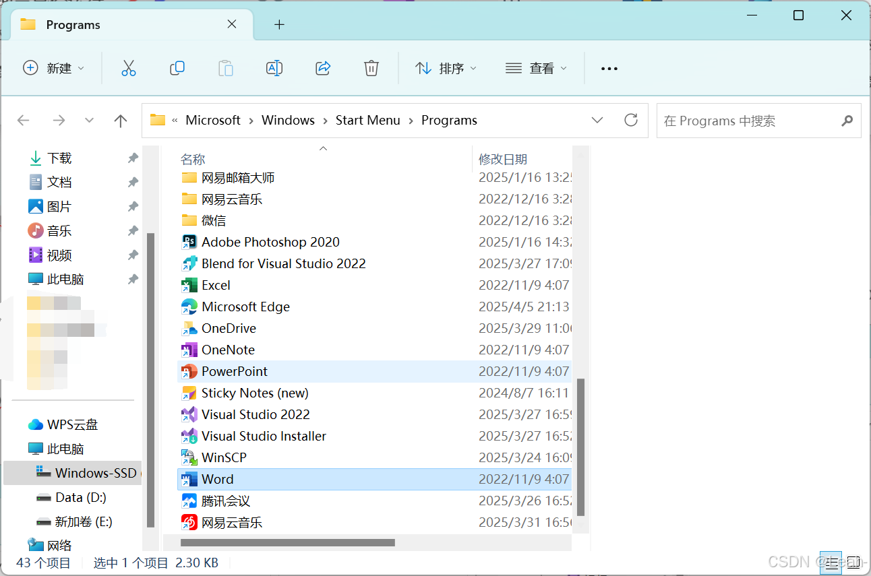This screenshot has height=576, width=871.
Task: Toggle pin on 下载 quick access
Action: coord(133,158)
